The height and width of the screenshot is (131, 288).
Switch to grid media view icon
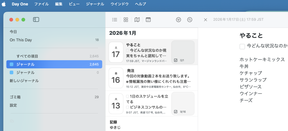tap(126, 20)
